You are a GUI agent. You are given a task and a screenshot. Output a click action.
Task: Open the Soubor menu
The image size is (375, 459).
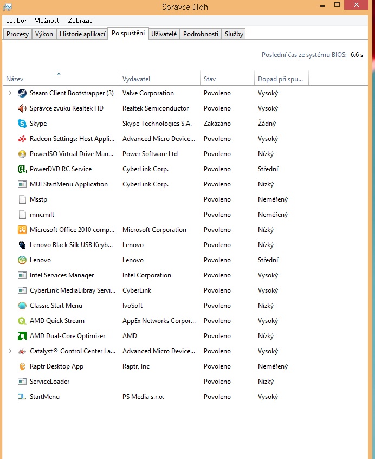16,21
